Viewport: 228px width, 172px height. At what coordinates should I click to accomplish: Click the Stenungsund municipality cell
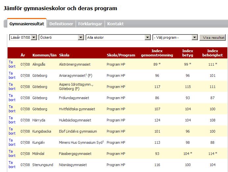click(42, 165)
